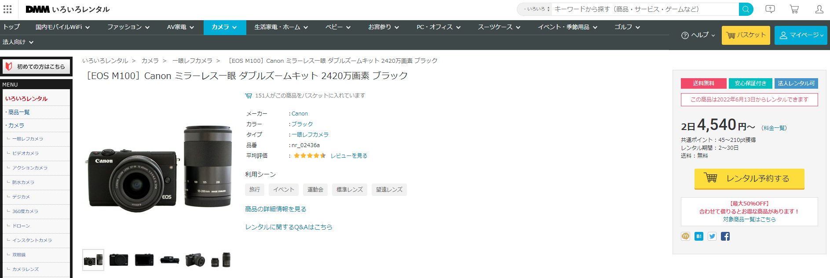
Task: Click the search magnifier button
Action: click(x=746, y=9)
